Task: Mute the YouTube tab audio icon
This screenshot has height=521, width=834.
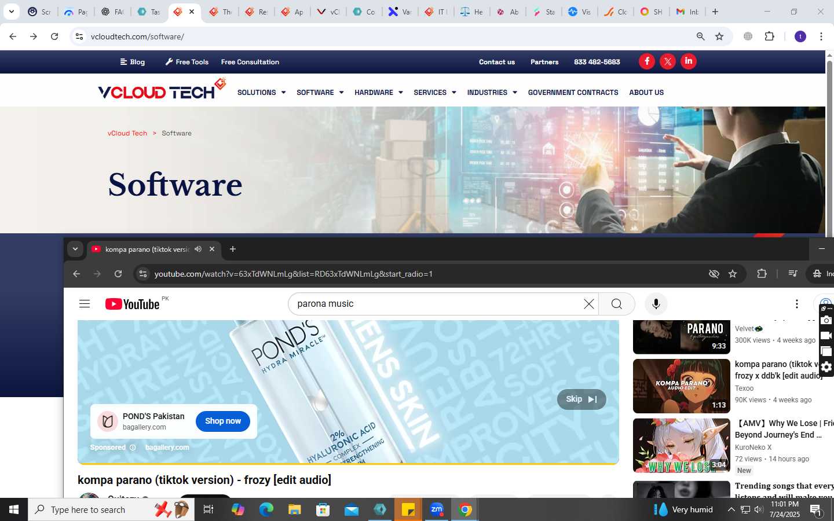Action: [x=198, y=249]
